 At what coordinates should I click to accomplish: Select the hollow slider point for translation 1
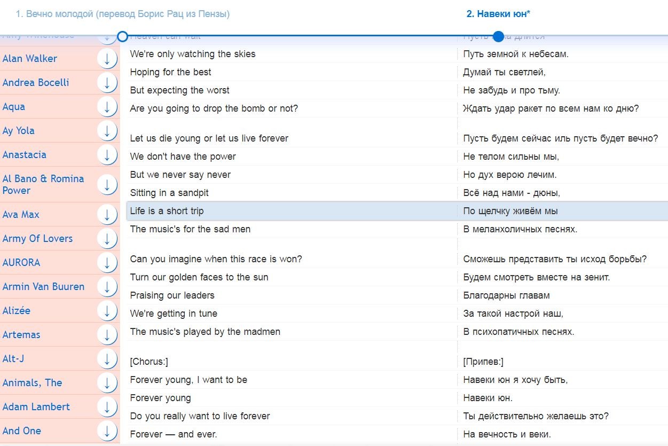pyautogui.click(x=122, y=36)
